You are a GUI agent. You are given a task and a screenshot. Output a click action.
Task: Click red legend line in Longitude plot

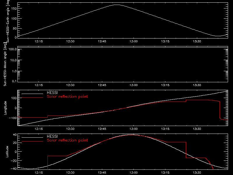pyautogui.click(x=32, y=98)
